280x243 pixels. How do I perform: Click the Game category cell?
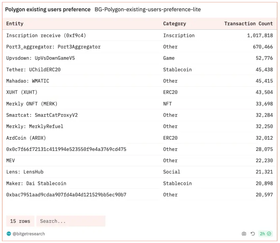pos(169,58)
